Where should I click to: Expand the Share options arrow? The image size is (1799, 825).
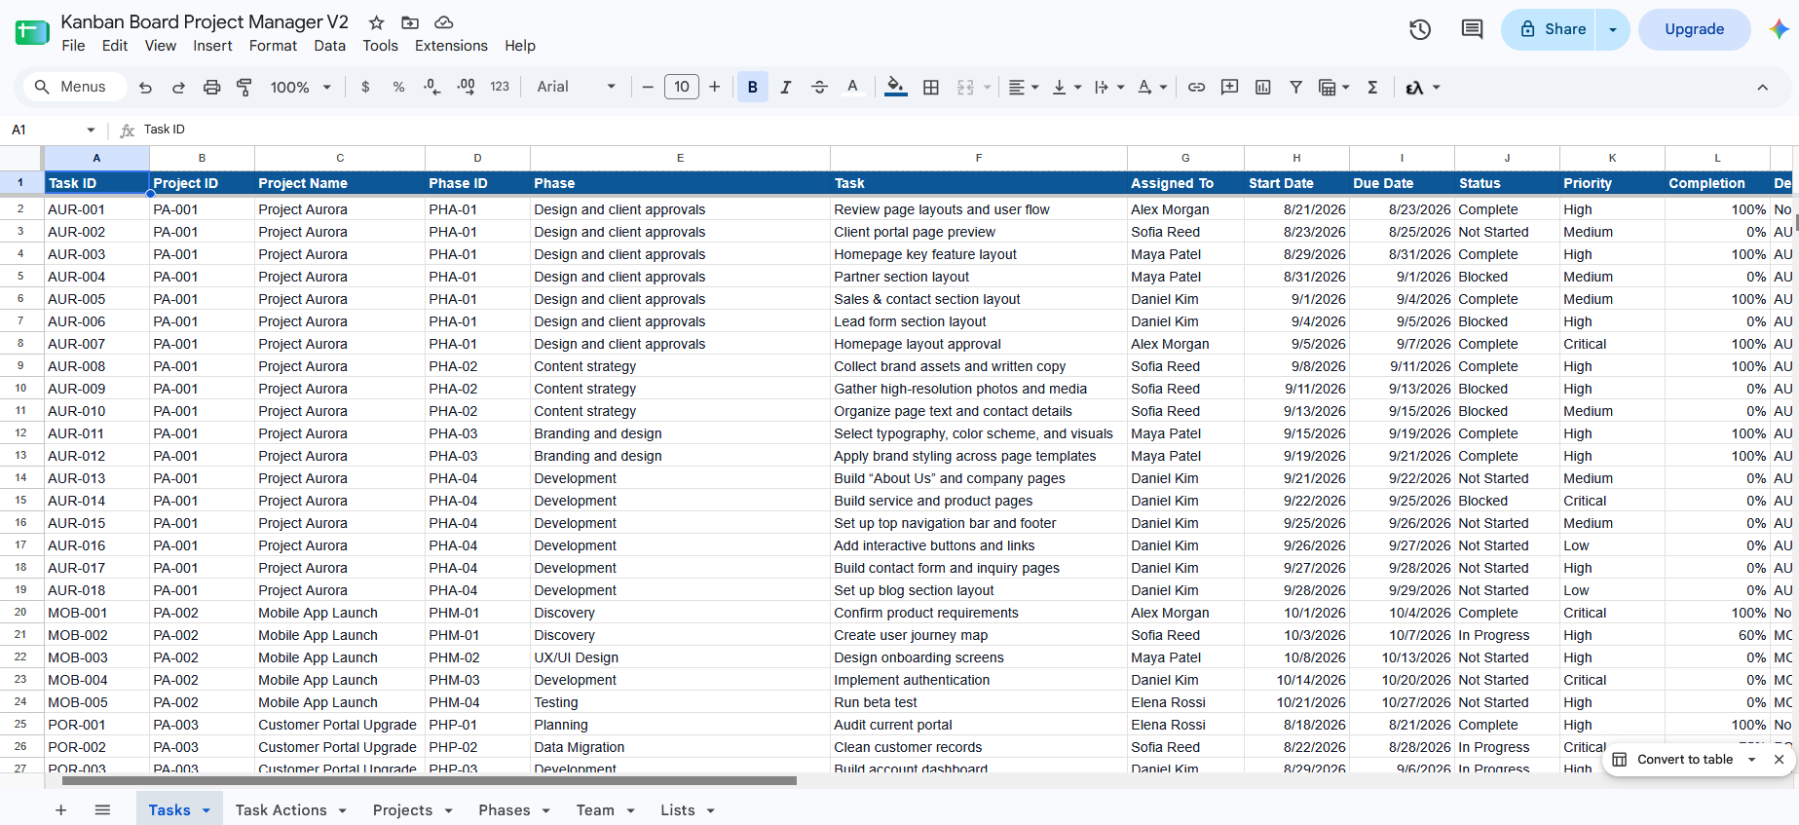click(1613, 29)
